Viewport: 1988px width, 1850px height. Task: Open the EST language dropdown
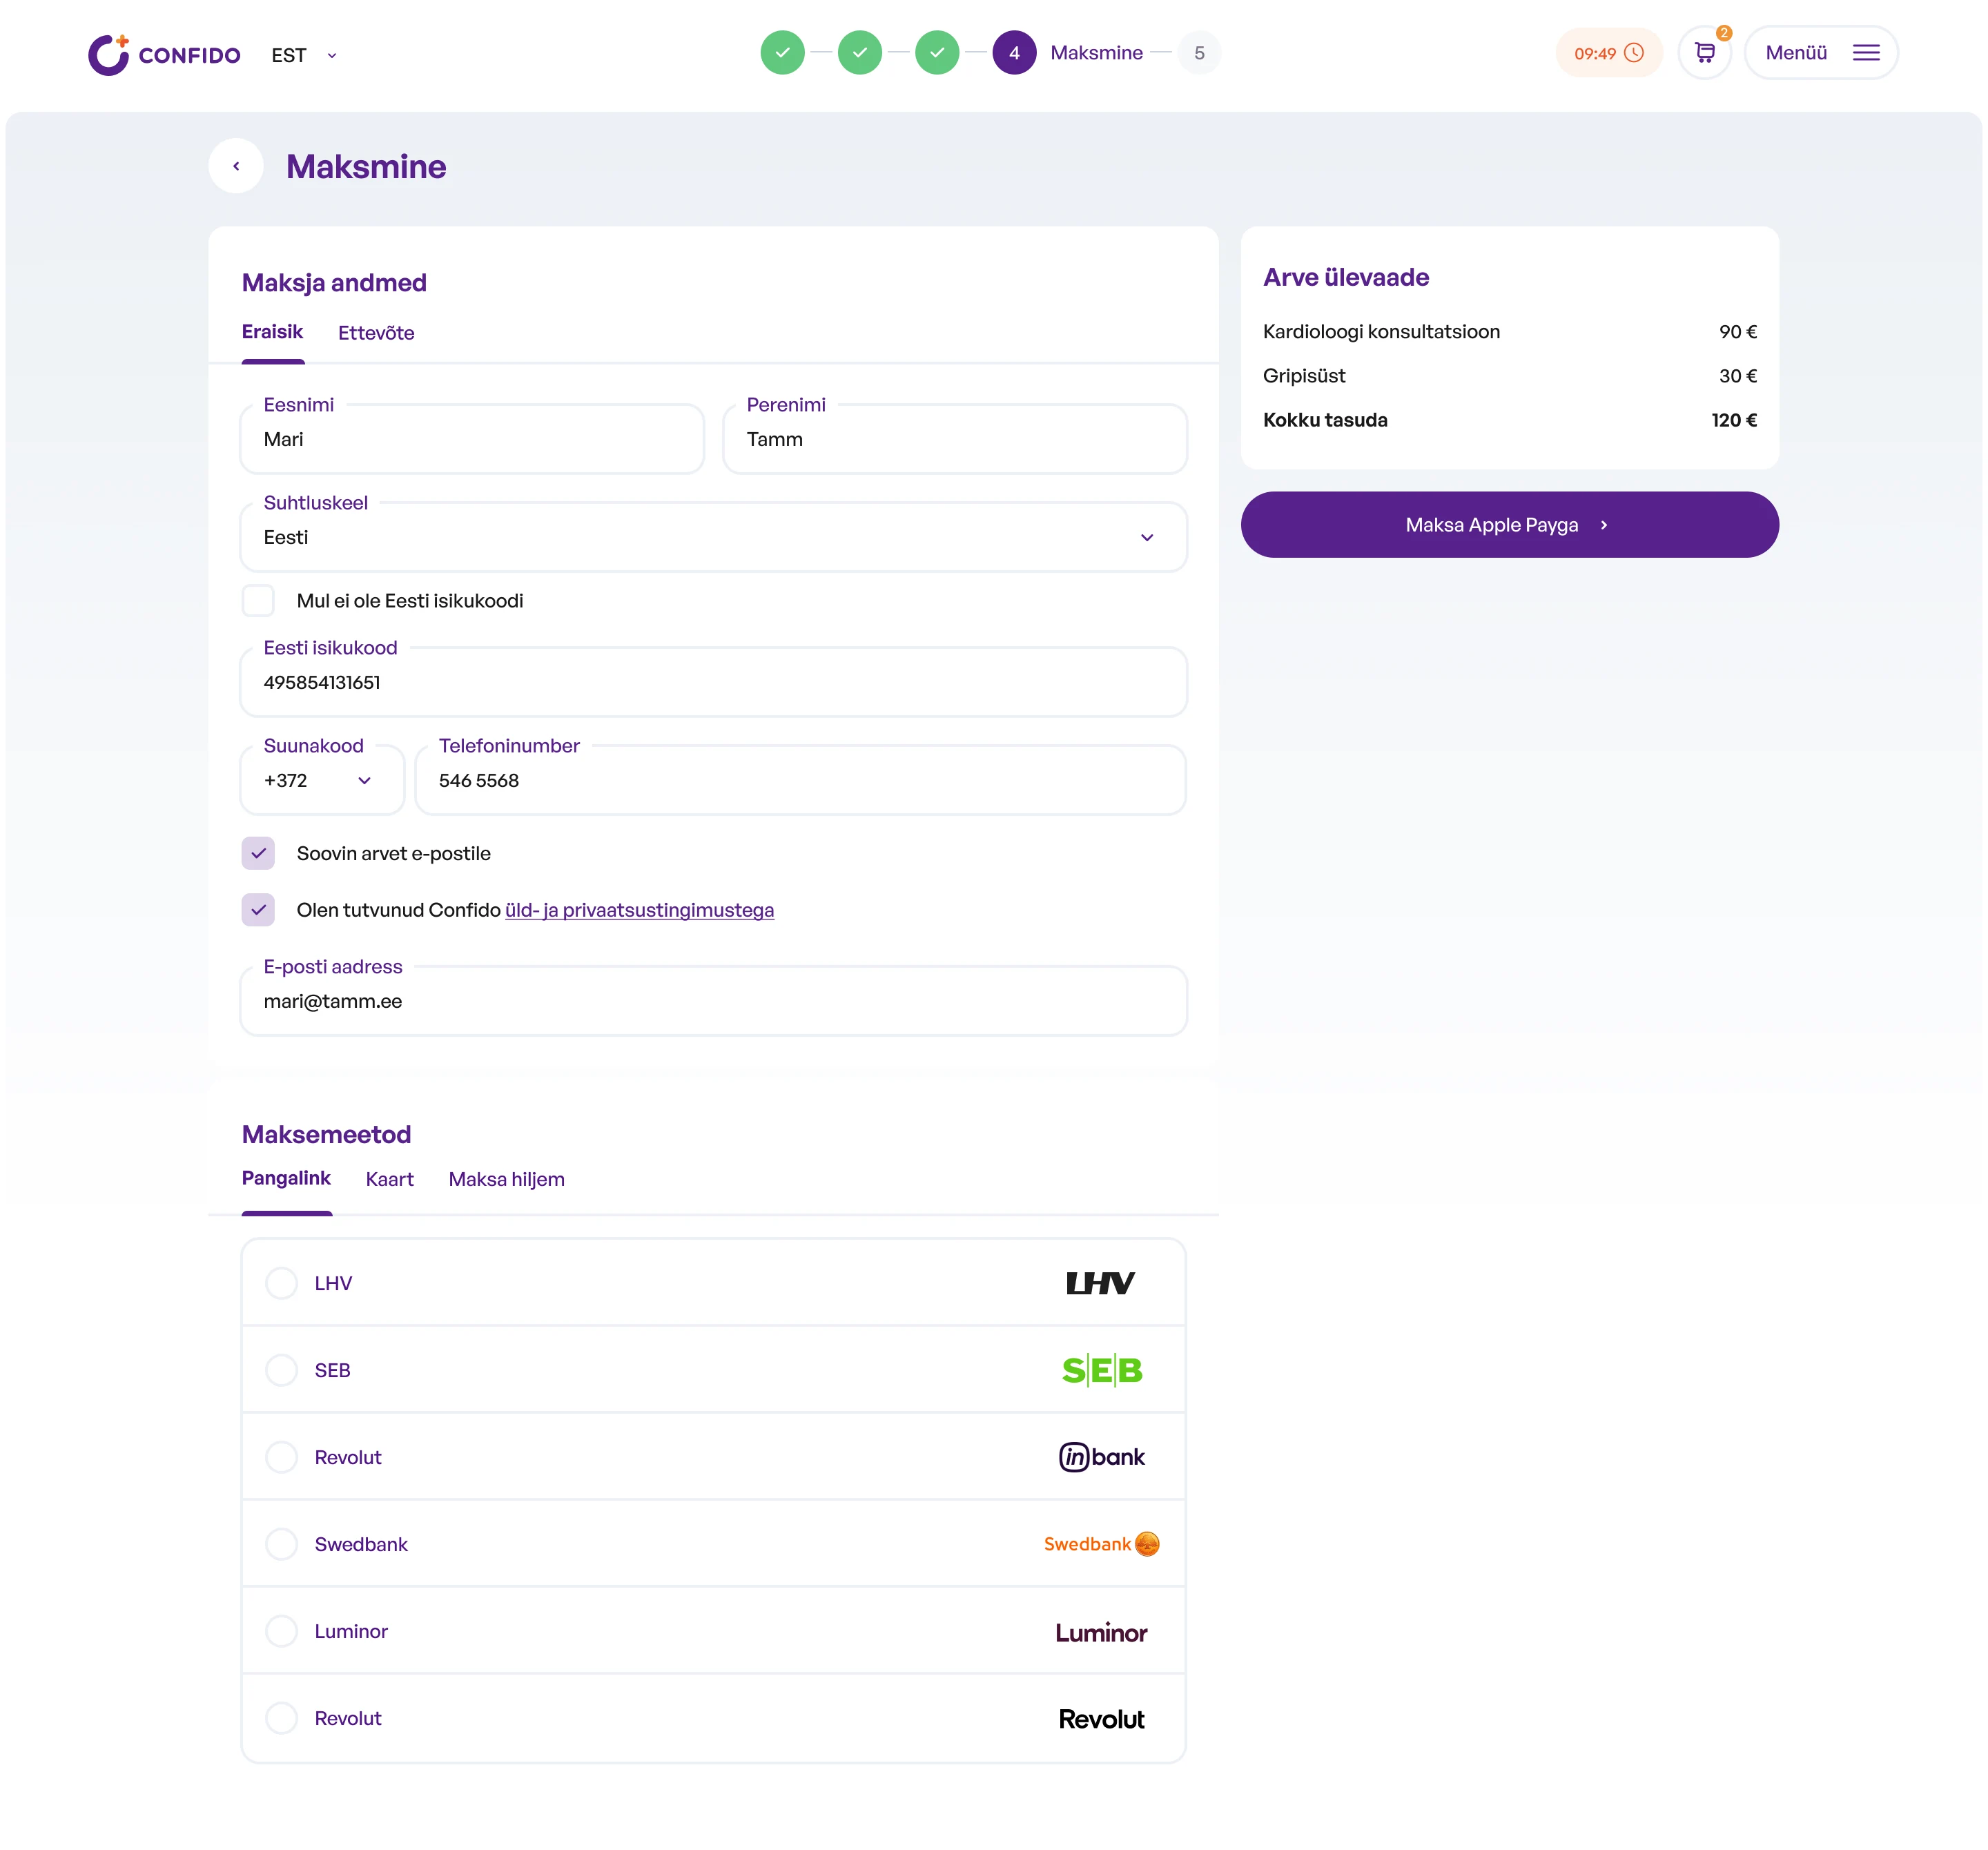tap(304, 56)
